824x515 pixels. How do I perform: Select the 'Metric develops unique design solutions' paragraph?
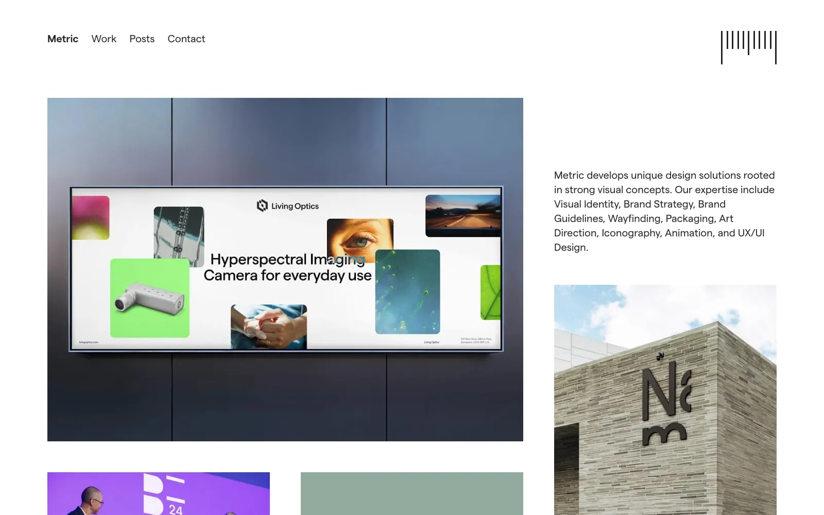[x=665, y=211]
